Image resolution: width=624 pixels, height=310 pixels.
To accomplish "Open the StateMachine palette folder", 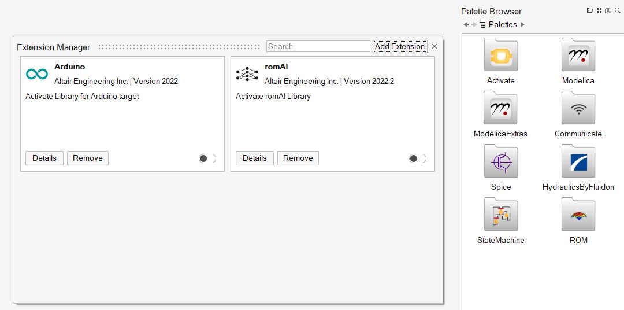I will point(500,215).
